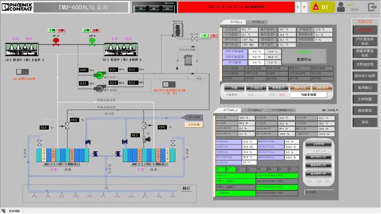This screenshot has height=214, width=381.
Task: Open 备用窗口 page
Action: click(365, 88)
